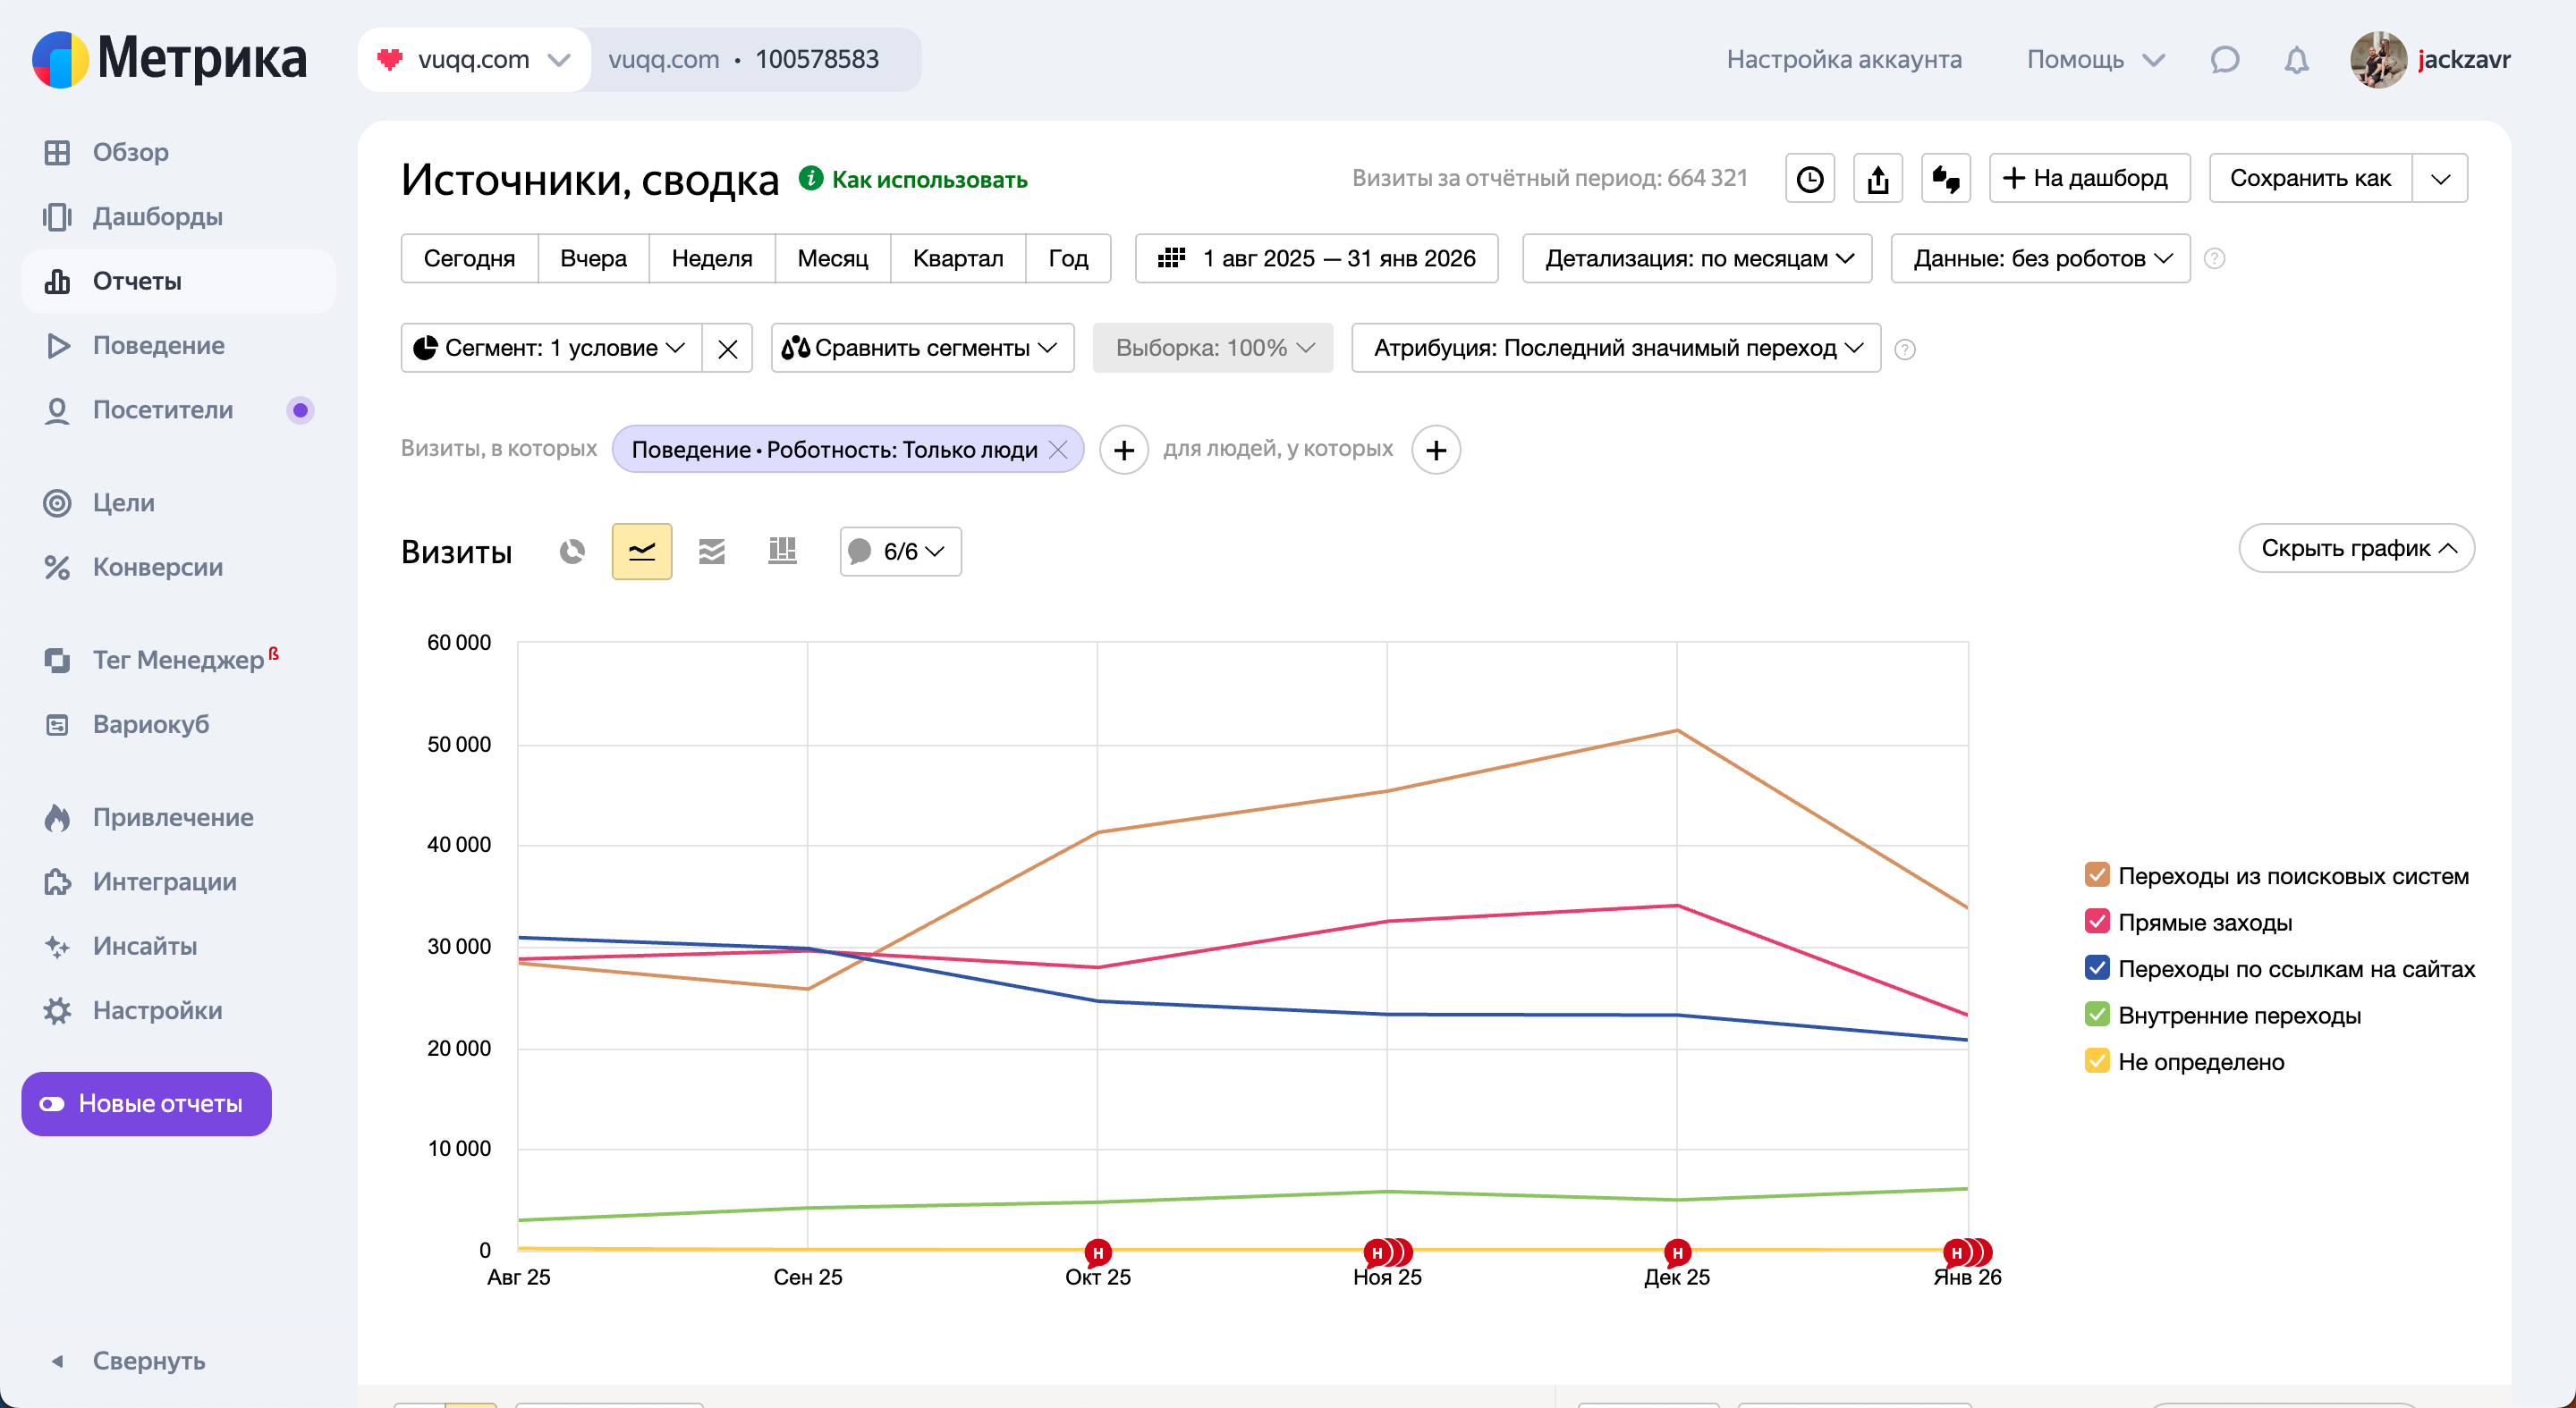Open the clock history icon
The image size is (2576, 1408).
point(1809,179)
